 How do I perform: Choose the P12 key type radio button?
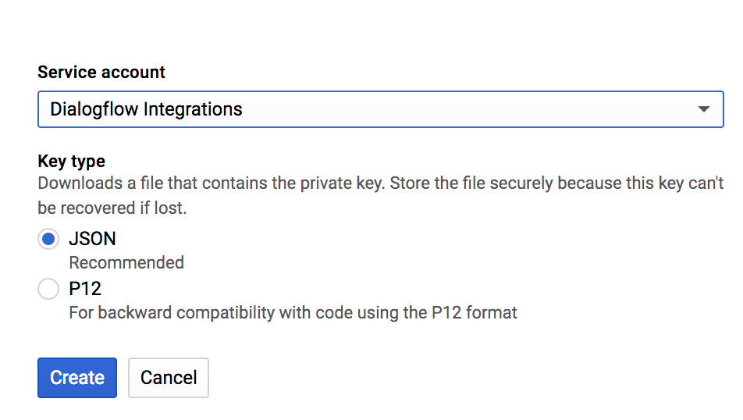coord(48,289)
